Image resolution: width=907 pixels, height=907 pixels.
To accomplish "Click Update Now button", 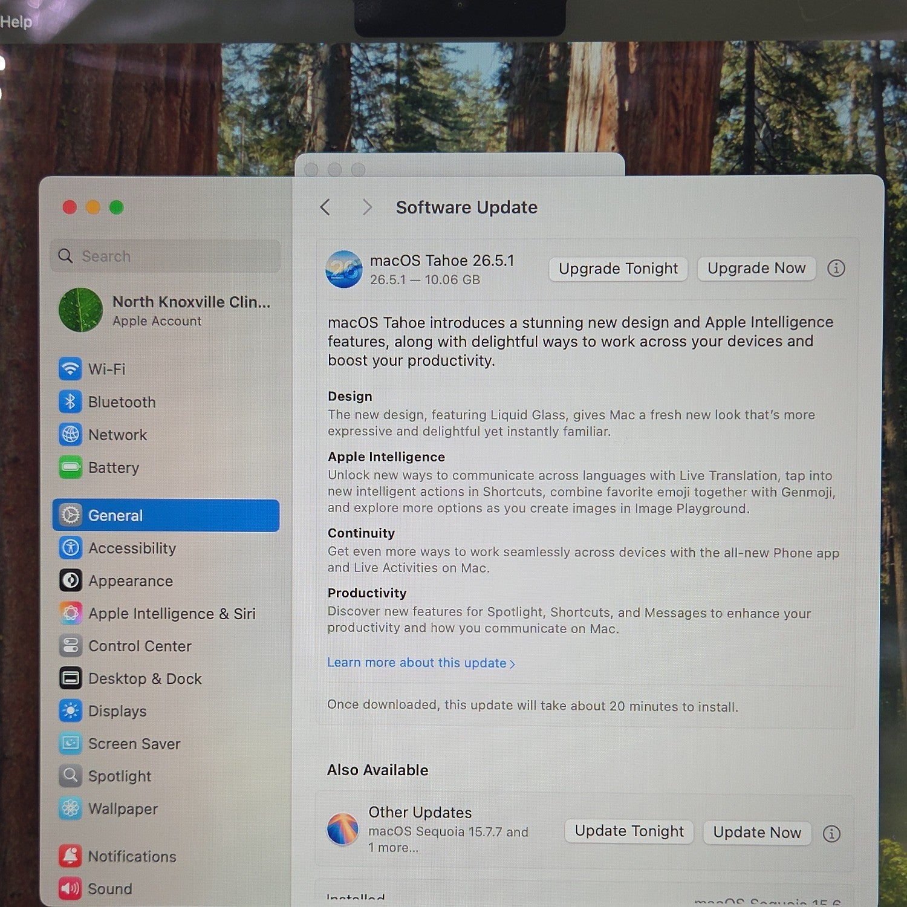I will (757, 833).
